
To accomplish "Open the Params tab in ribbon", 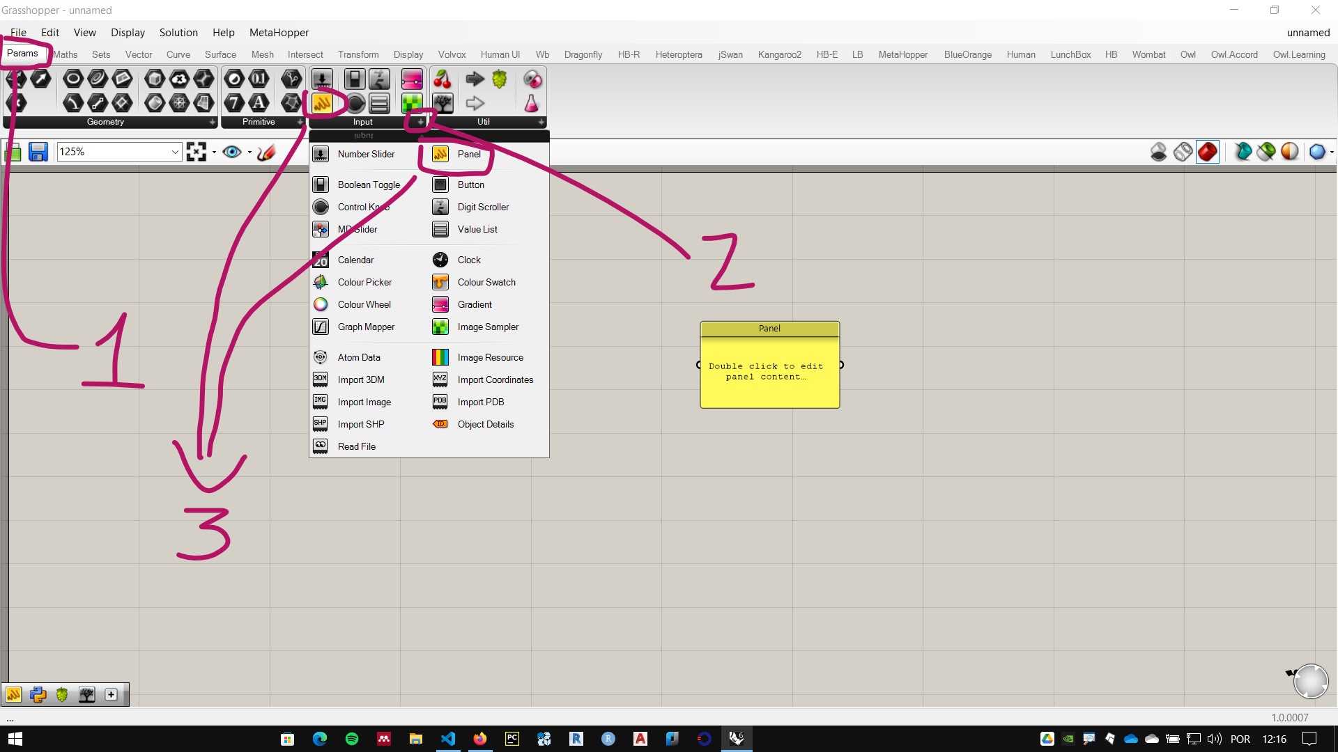I will click(x=22, y=53).
